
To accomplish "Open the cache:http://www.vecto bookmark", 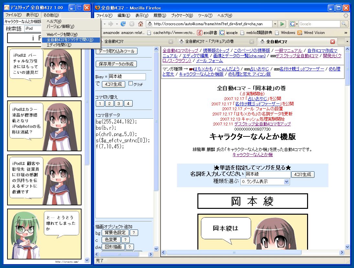I will [x=171, y=33].
